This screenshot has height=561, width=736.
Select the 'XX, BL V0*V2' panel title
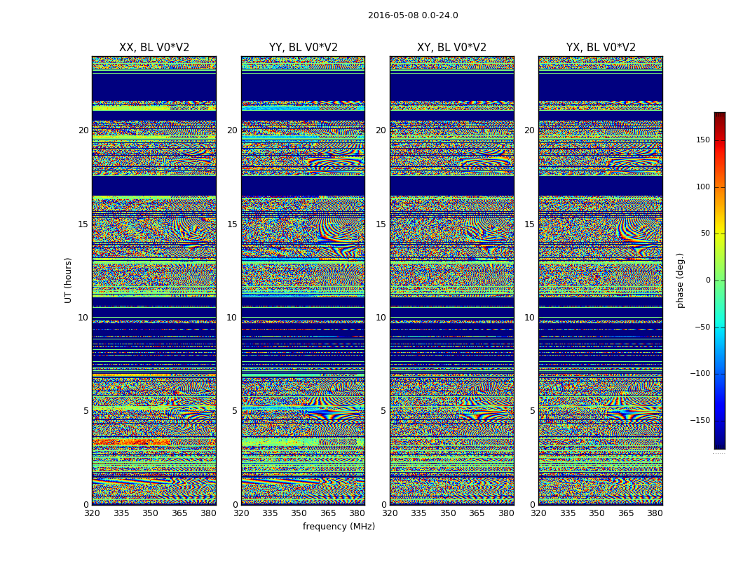pyautogui.click(x=154, y=48)
